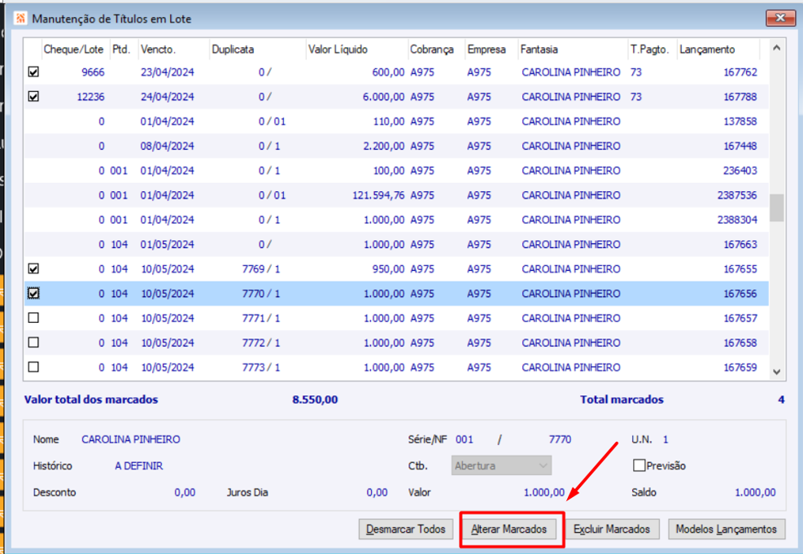The image size is (803, 554).
Task: Select the row with Lançamento 167448
Action: pyautogui.click(x=396, y=146)
